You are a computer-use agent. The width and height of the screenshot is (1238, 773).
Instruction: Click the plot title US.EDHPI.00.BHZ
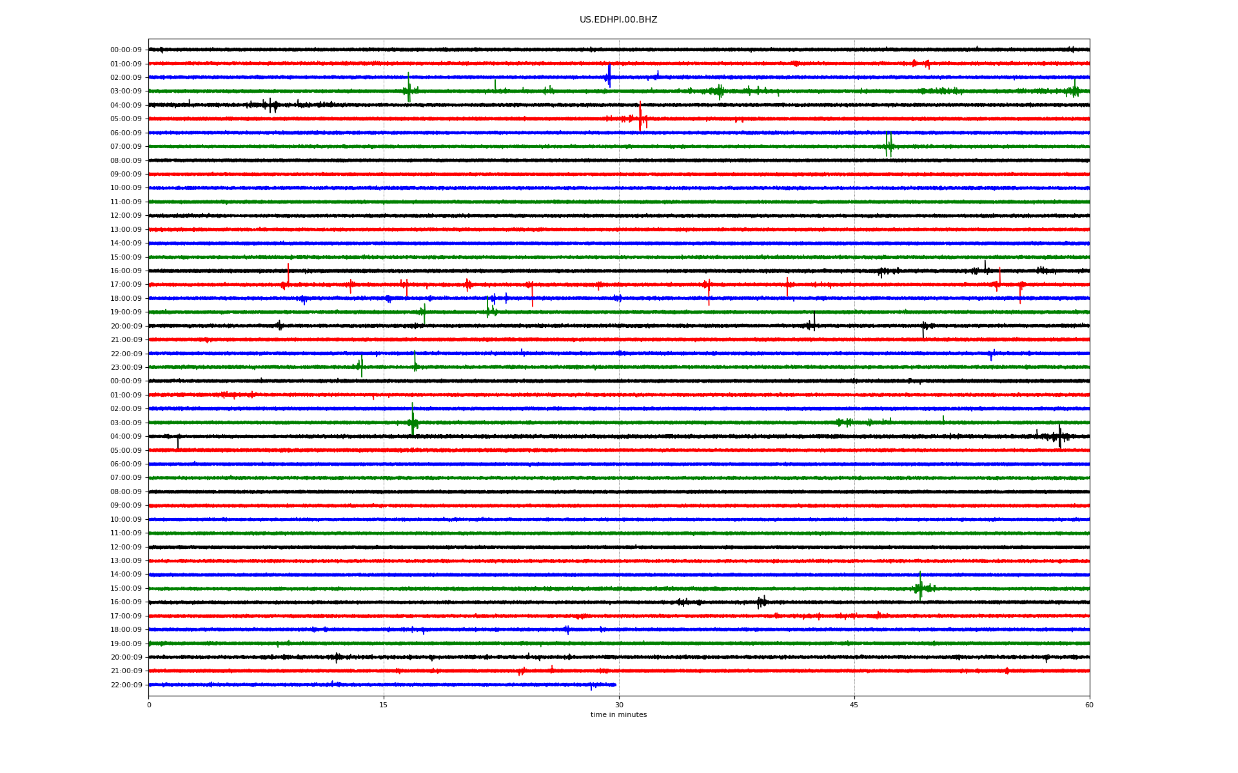click(618, 20)
